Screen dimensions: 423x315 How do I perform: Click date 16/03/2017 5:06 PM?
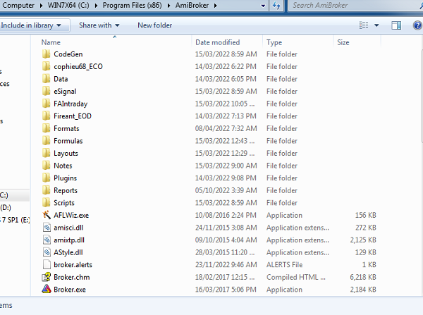226,290
